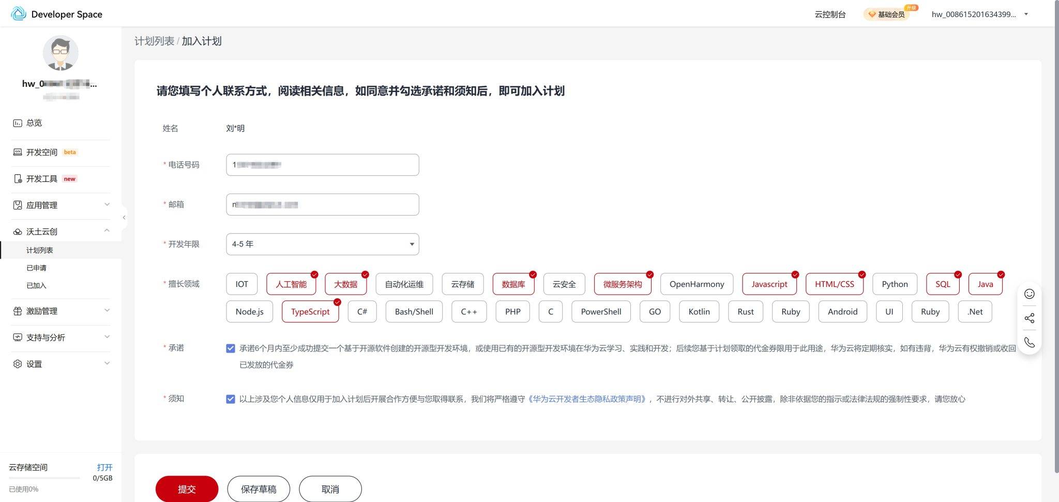This screenshot has width=1059, height=502.
Task: Uncheck the 须知 notice checkbox
Action: pyautogui.click(x=231, y=399)
